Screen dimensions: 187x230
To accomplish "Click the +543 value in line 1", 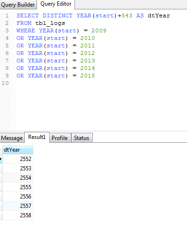I will 125,15.
